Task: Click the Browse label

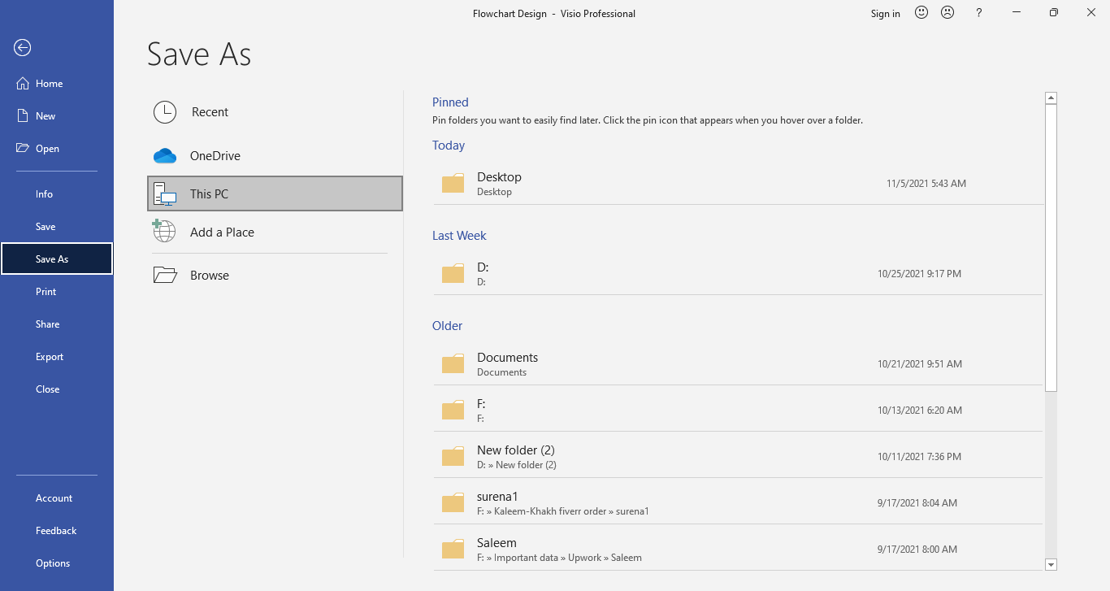Action: coord(210,276)
